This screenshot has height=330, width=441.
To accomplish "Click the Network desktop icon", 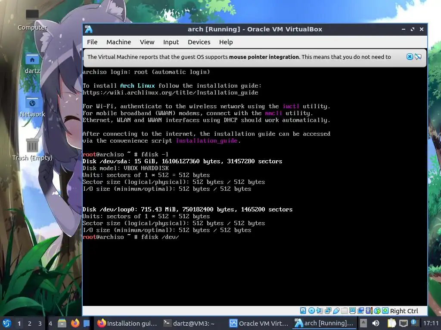I will (32, 107).
